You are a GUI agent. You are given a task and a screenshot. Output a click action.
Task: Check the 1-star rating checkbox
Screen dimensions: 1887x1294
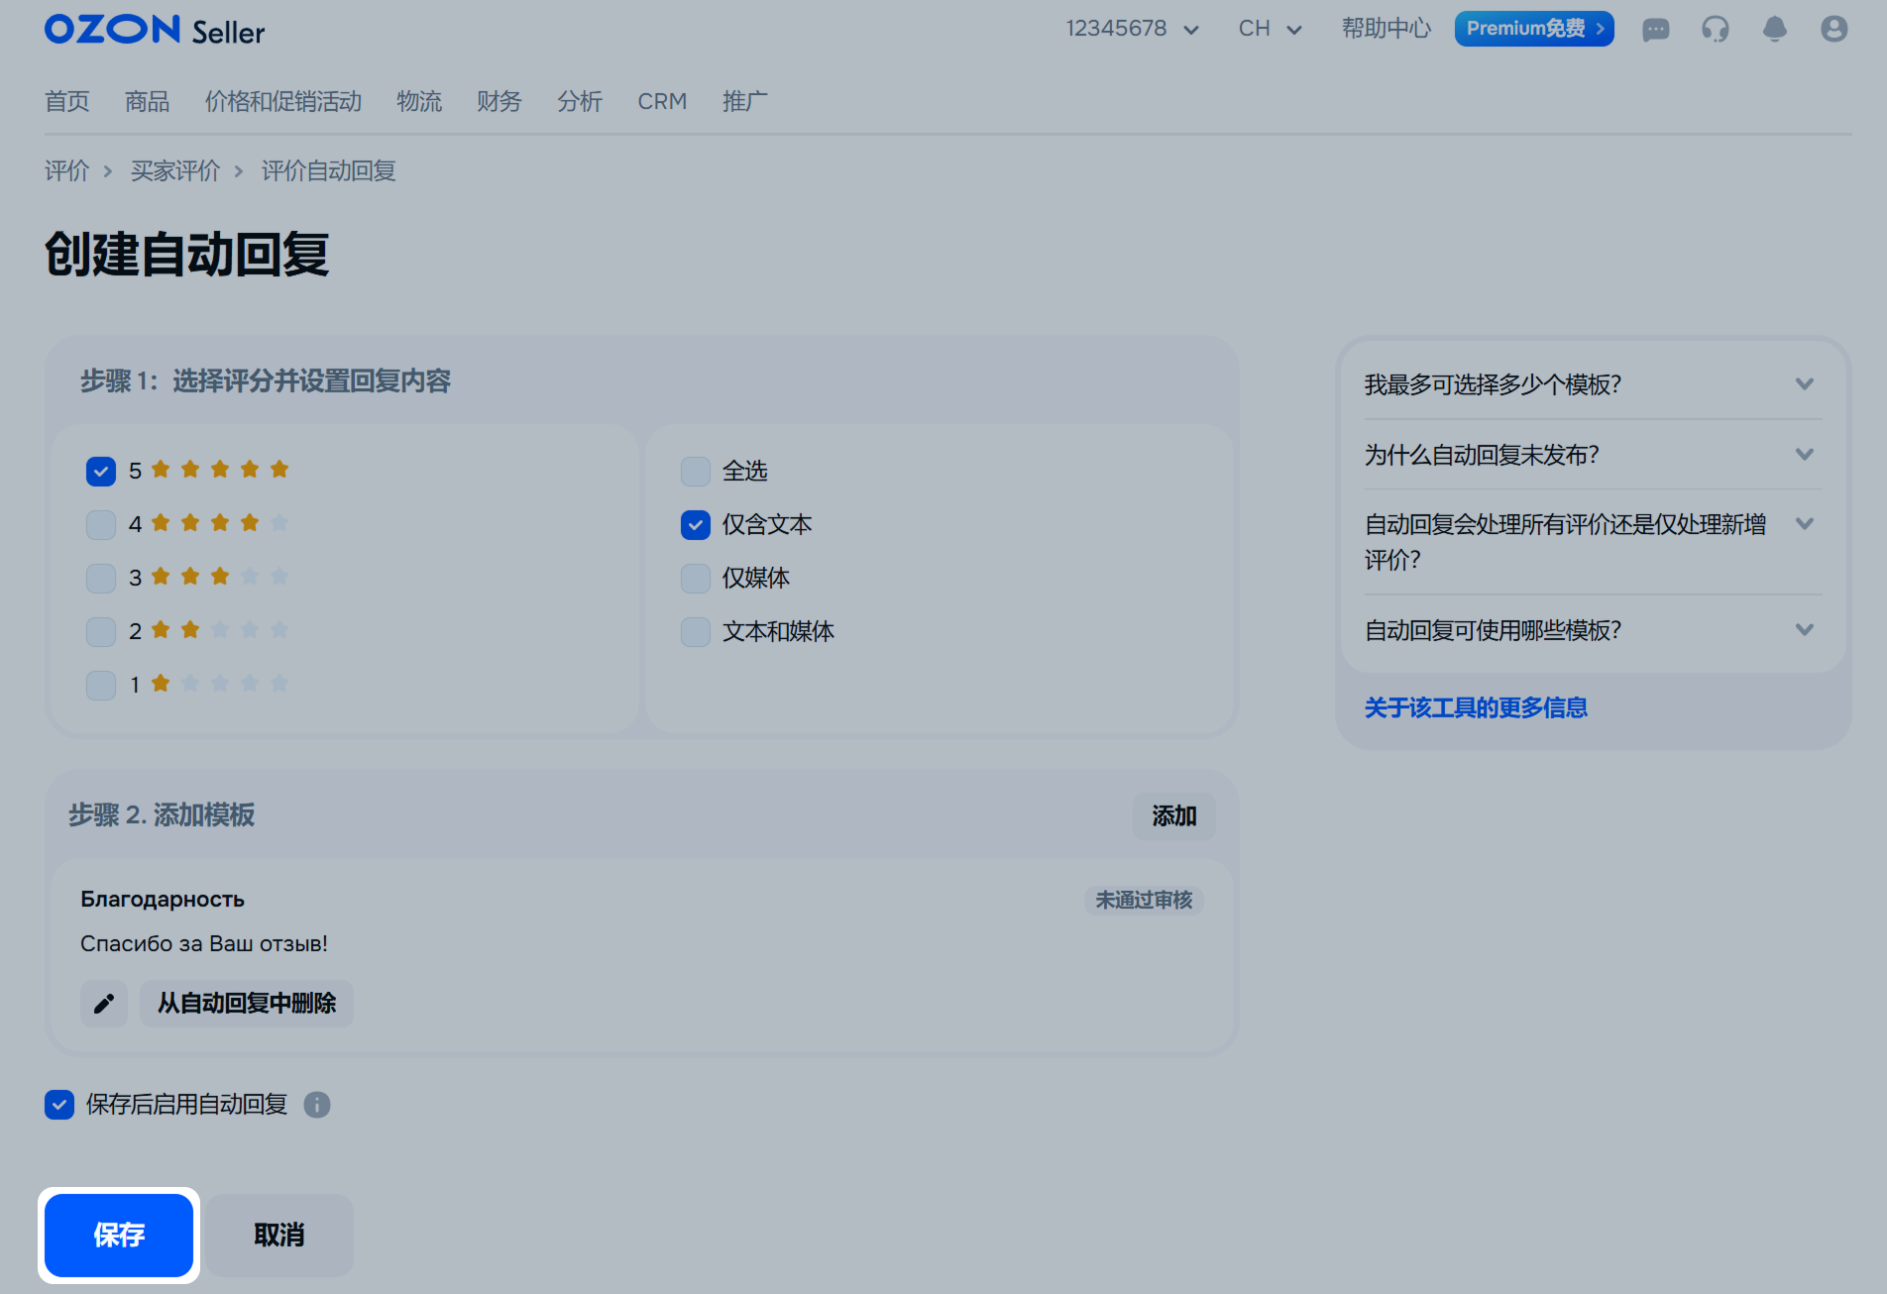tap(101, 685)
